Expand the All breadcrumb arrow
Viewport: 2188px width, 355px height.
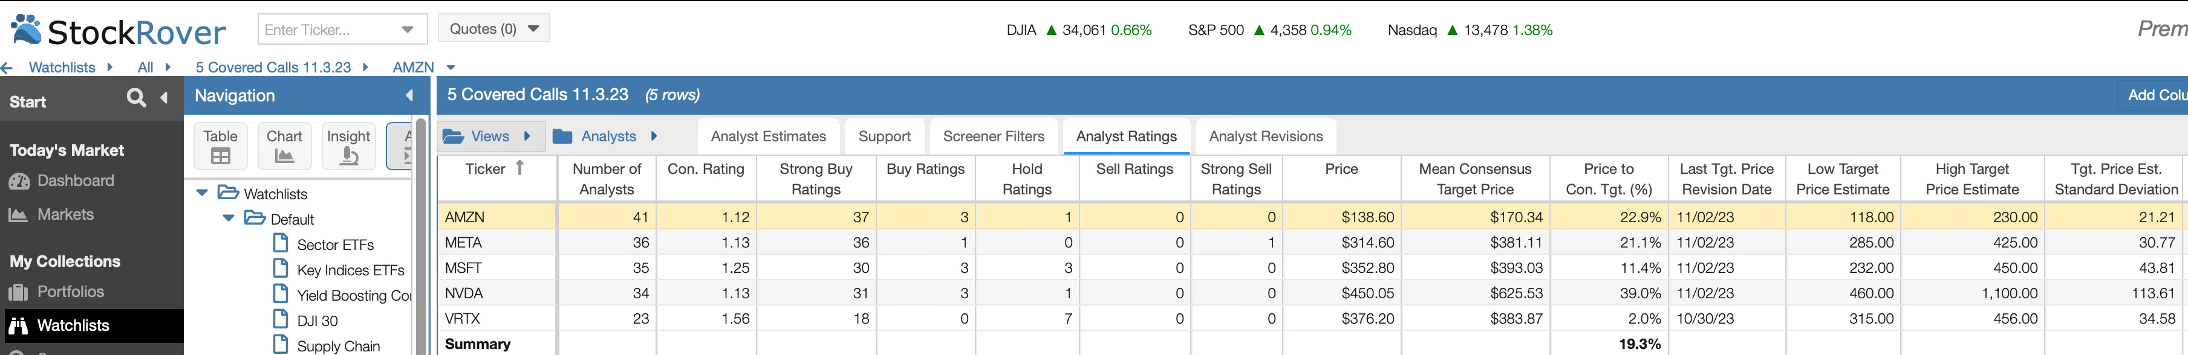168,67
